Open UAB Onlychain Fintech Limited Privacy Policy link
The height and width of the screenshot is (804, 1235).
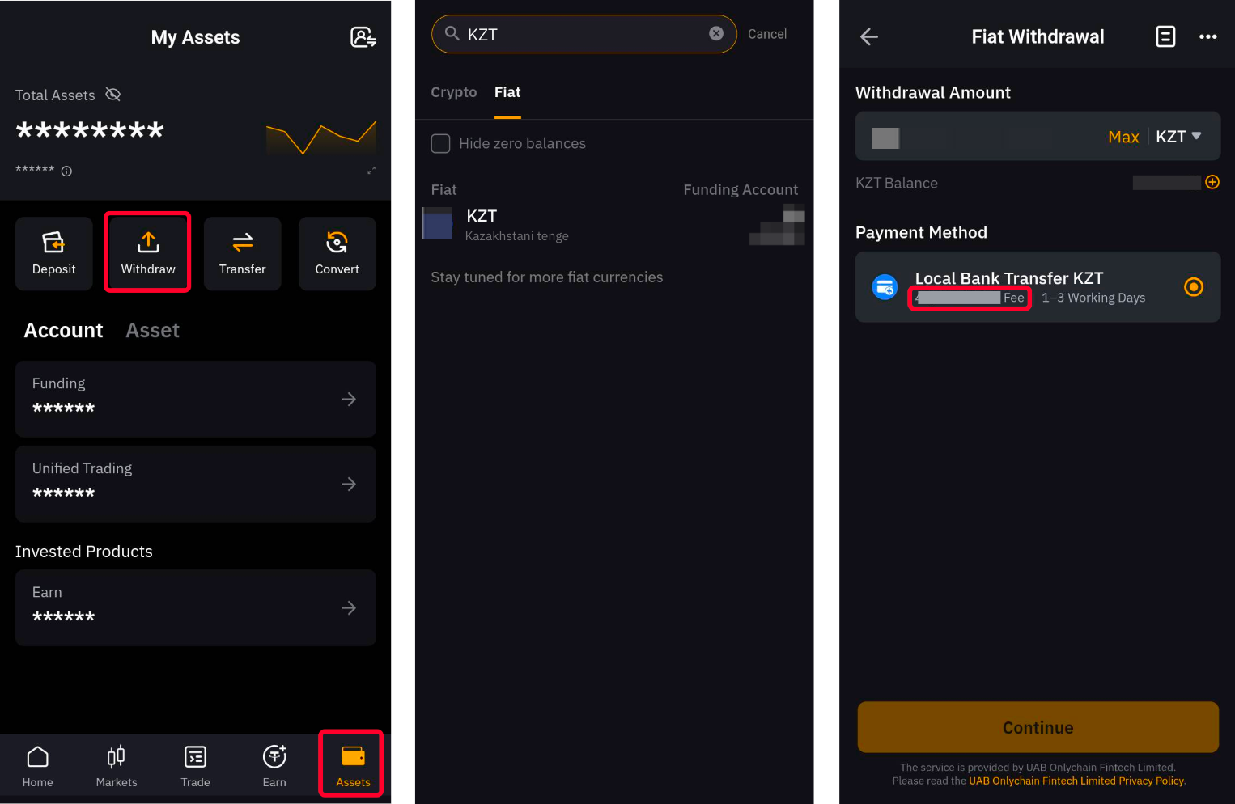click(x=1076, y=781)
